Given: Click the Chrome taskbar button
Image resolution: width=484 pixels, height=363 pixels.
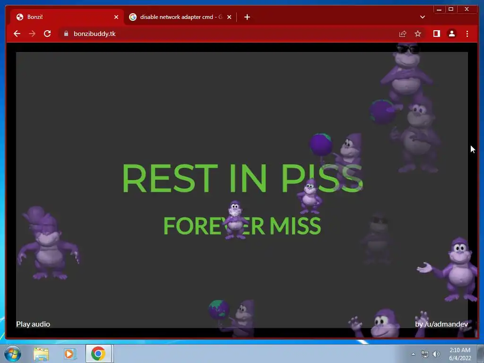Looking at the screenshot, I should click(x=98, y=354).
